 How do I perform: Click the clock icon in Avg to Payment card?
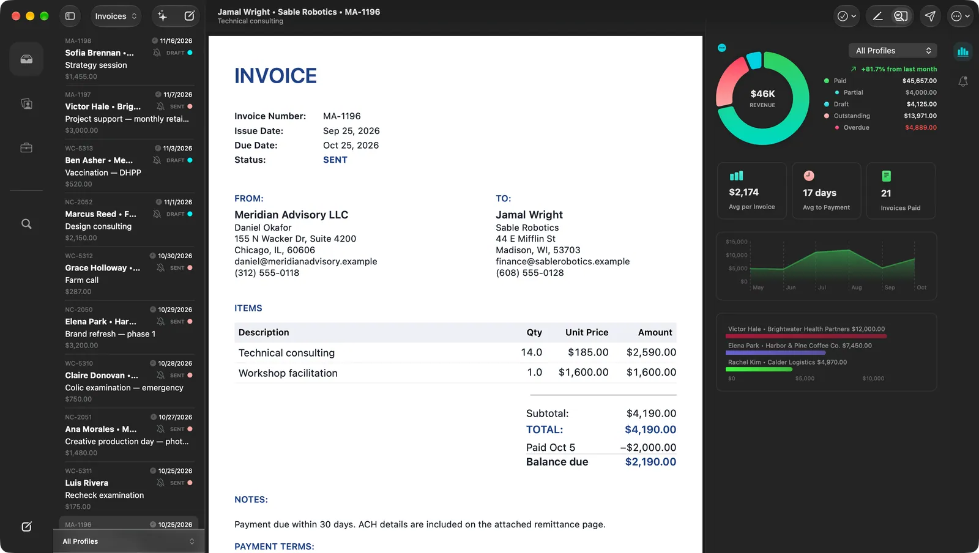pos(809,176)
